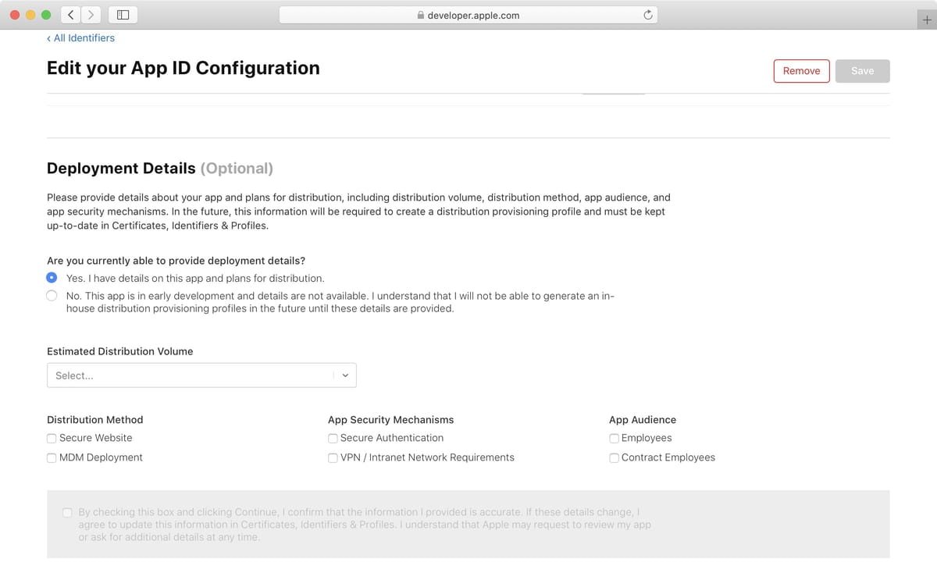
Task: Toggle the Safari sidebar button
Action: click(123, 15)
